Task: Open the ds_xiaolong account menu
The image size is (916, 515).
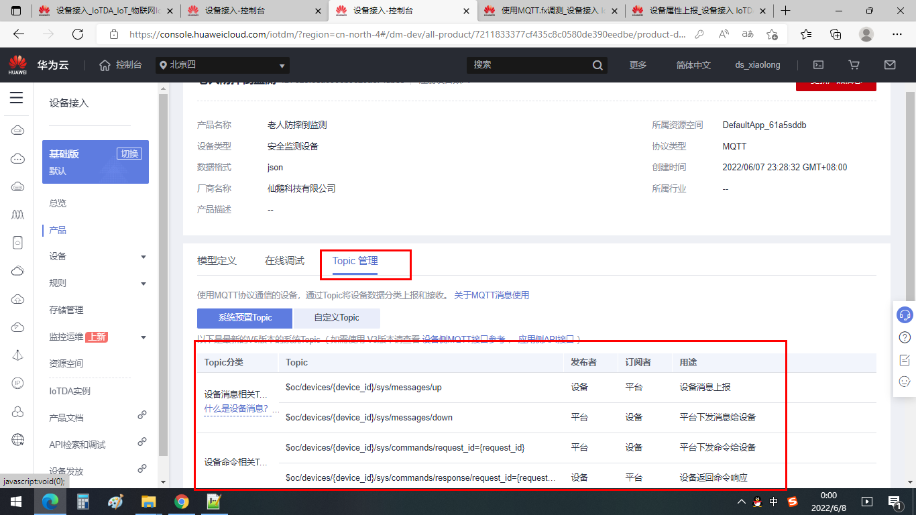Action: [x=758, y=65]
